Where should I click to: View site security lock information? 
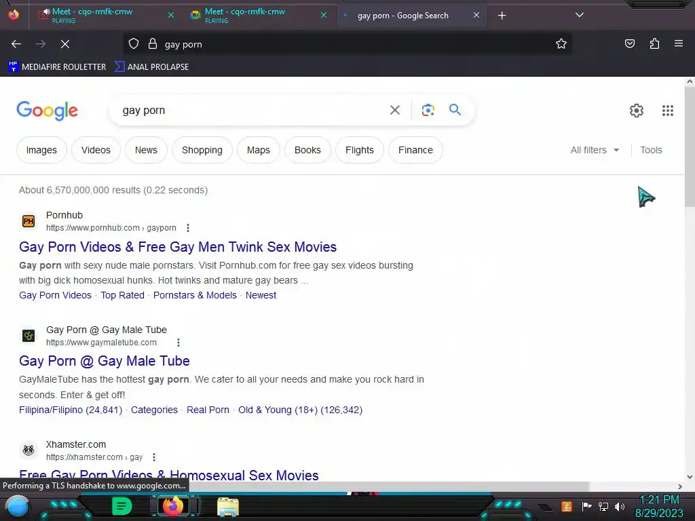[x=153, y=44]
